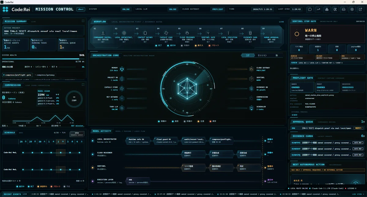This screenshot has width=367, height=197.
Task: Select the Local Orchestrator workflow step icon
Action: coord(124,33)
